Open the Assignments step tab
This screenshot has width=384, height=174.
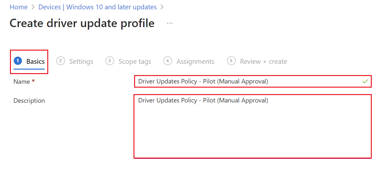(x=195, y=62)
